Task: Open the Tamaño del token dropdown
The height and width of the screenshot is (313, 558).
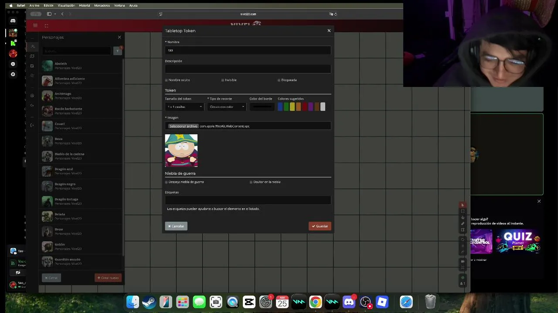Action: coord(184,107)
